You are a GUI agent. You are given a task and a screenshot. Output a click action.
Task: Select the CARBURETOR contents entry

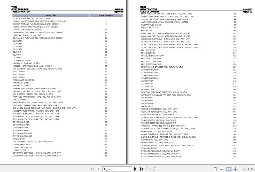(19, 139)
